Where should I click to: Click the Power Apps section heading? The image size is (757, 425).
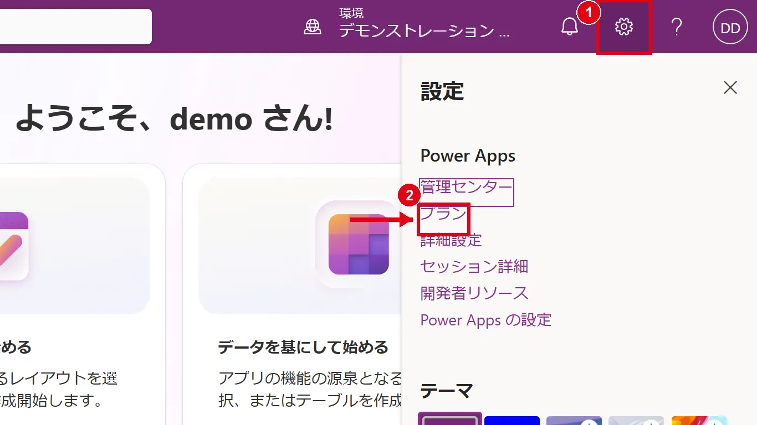(468, 156)
